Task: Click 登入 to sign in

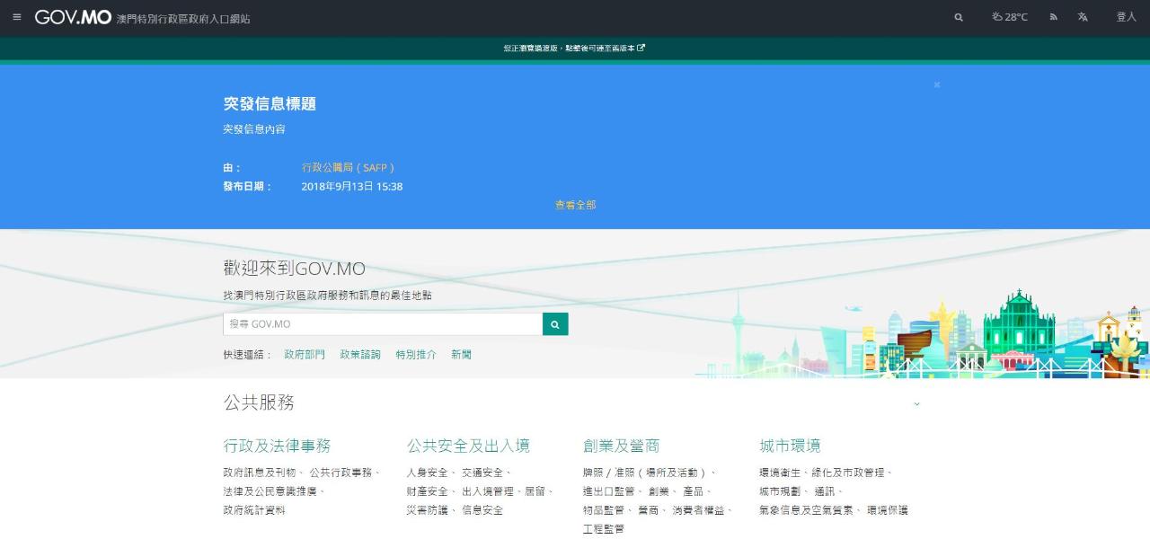Action: (x=1126, y=17)
